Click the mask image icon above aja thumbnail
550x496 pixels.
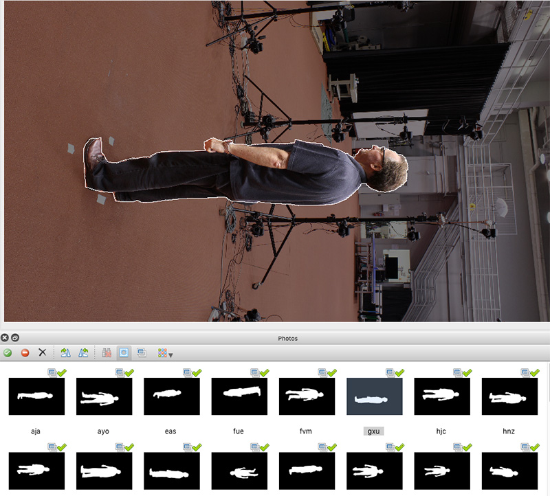[x=52, y=372]
